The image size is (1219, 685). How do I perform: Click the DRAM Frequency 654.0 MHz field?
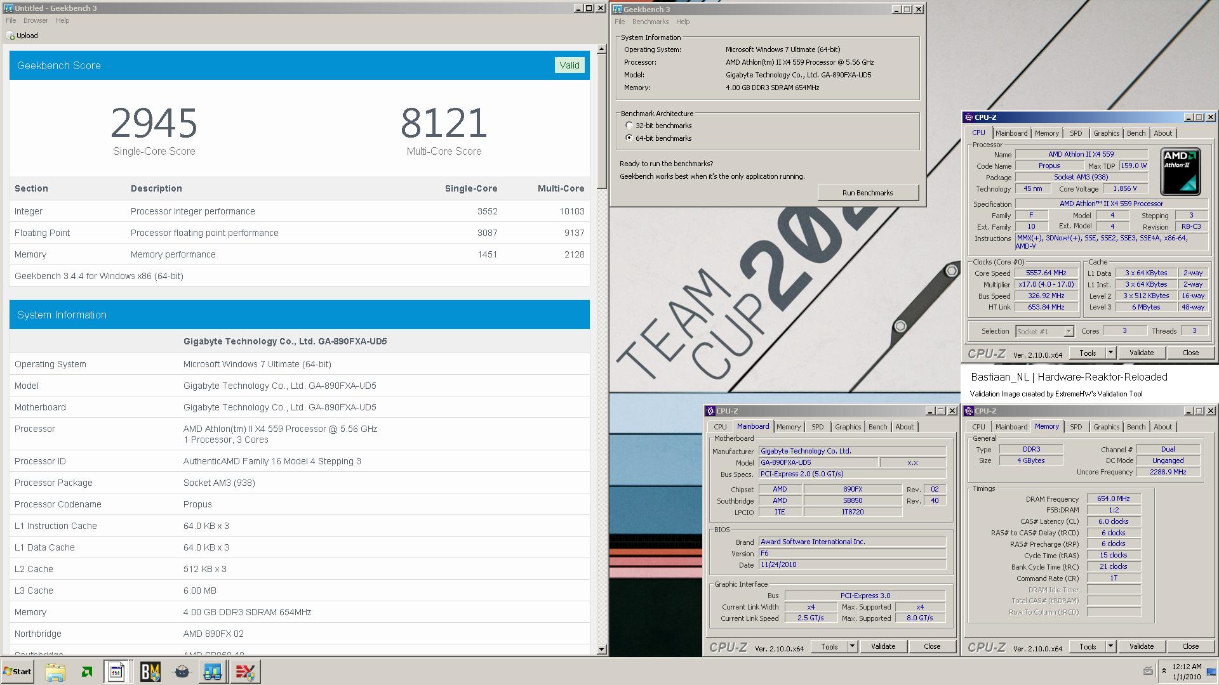(1113, 499)
